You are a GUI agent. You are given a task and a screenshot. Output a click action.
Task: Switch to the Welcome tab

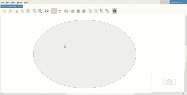(165, 2)
